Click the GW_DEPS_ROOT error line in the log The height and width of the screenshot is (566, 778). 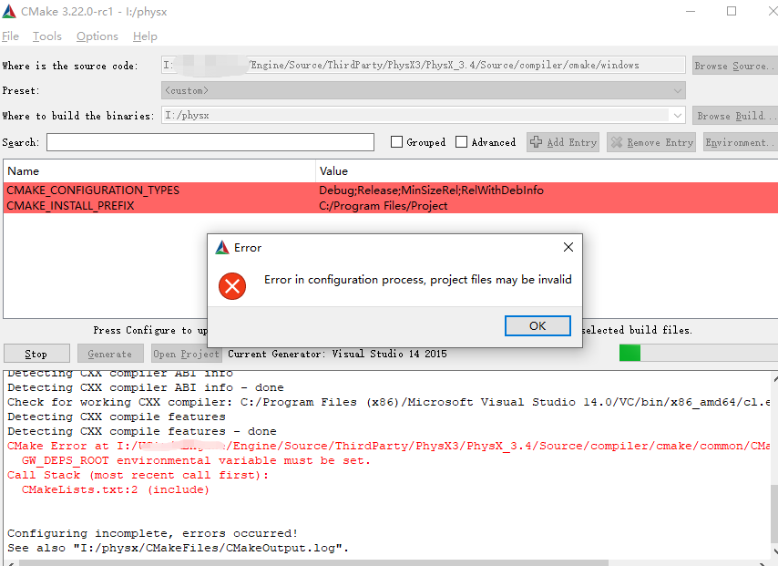[196, 460]
